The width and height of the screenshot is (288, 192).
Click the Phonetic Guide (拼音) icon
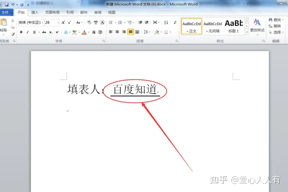pyautogui.click(x=96, y=22)
